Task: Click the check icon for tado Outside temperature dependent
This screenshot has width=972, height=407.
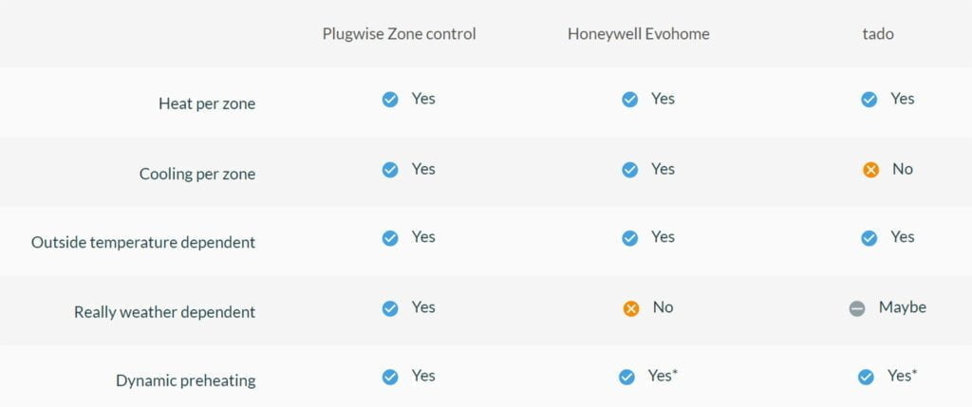Action: [x=869, y=238]
